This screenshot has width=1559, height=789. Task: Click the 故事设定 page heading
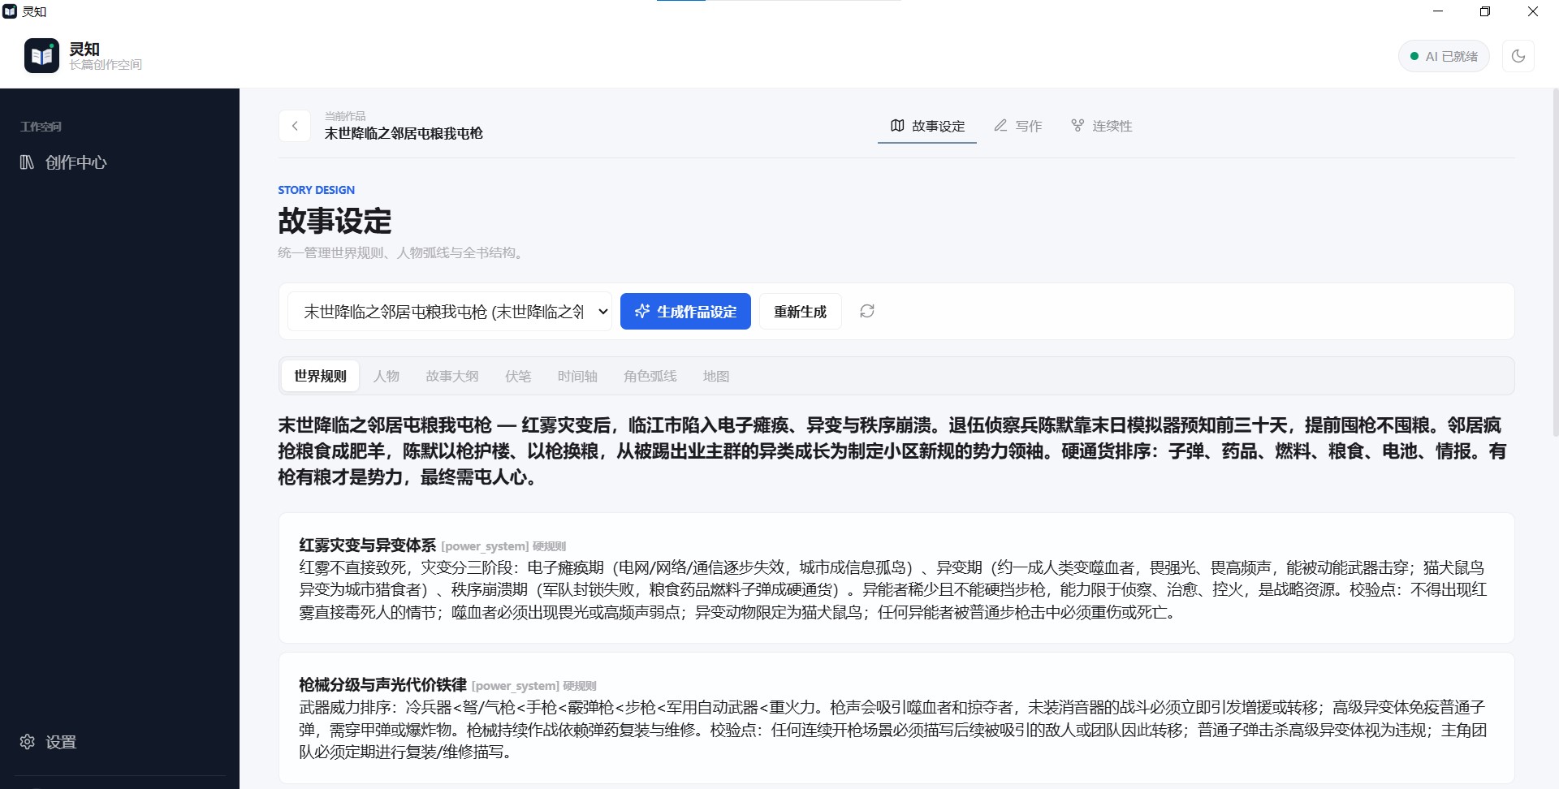tap(335, 221)
